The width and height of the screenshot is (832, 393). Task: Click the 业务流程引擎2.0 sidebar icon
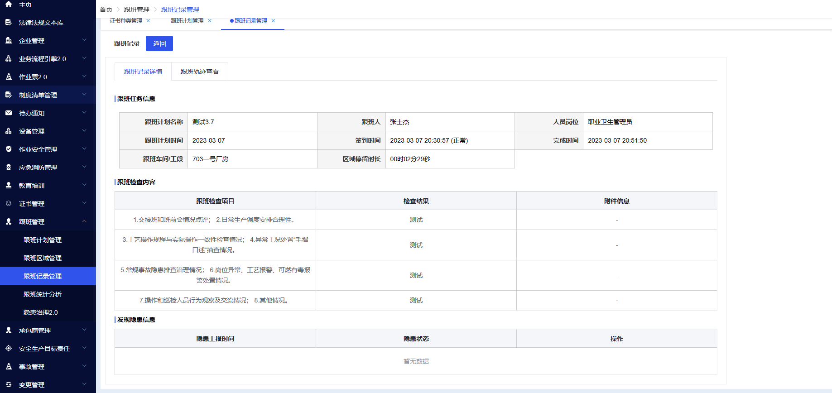point(9,58)
